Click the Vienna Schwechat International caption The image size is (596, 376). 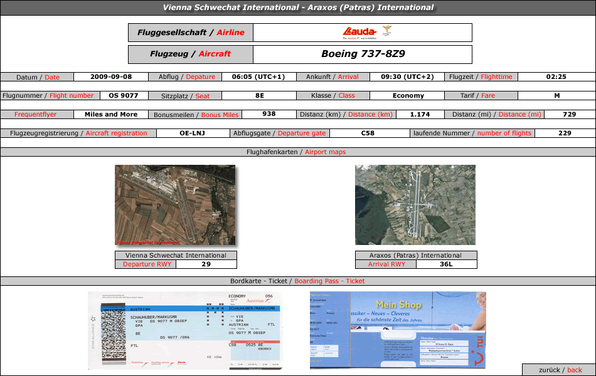point(176,255)
